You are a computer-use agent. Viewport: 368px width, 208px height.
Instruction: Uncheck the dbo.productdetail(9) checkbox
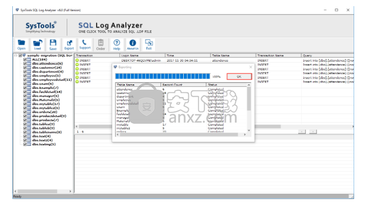click(x=25, y=116)
